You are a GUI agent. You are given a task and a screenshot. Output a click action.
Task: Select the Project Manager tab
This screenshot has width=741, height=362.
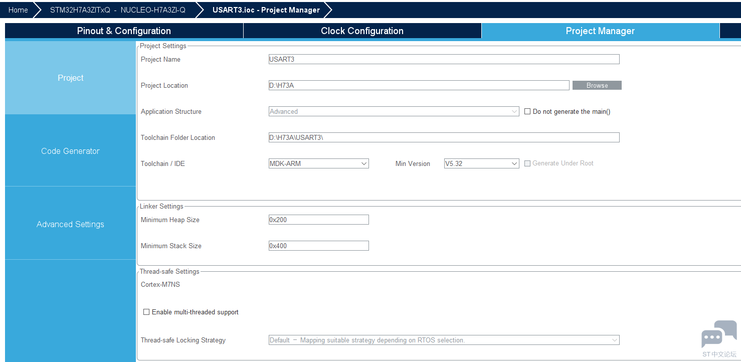(600, 31)
